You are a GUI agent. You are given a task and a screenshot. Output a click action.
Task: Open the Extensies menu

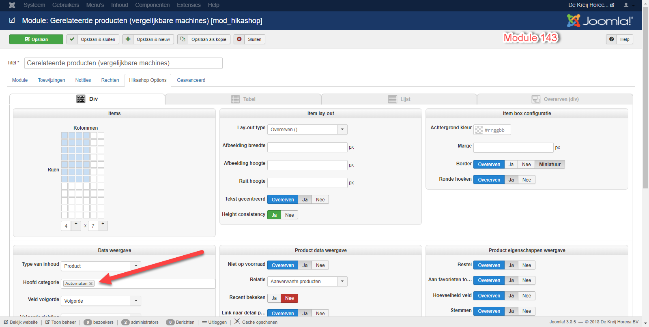(189, 5)
